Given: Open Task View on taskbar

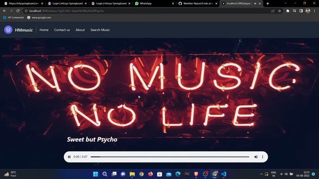Looking at the screenshot, I should click(x=114, y=174).
